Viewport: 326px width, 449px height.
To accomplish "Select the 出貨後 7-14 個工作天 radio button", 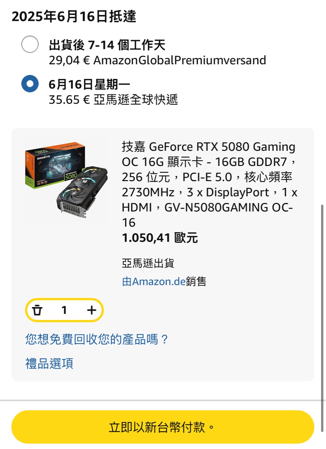I will click(x=30, y=45).
